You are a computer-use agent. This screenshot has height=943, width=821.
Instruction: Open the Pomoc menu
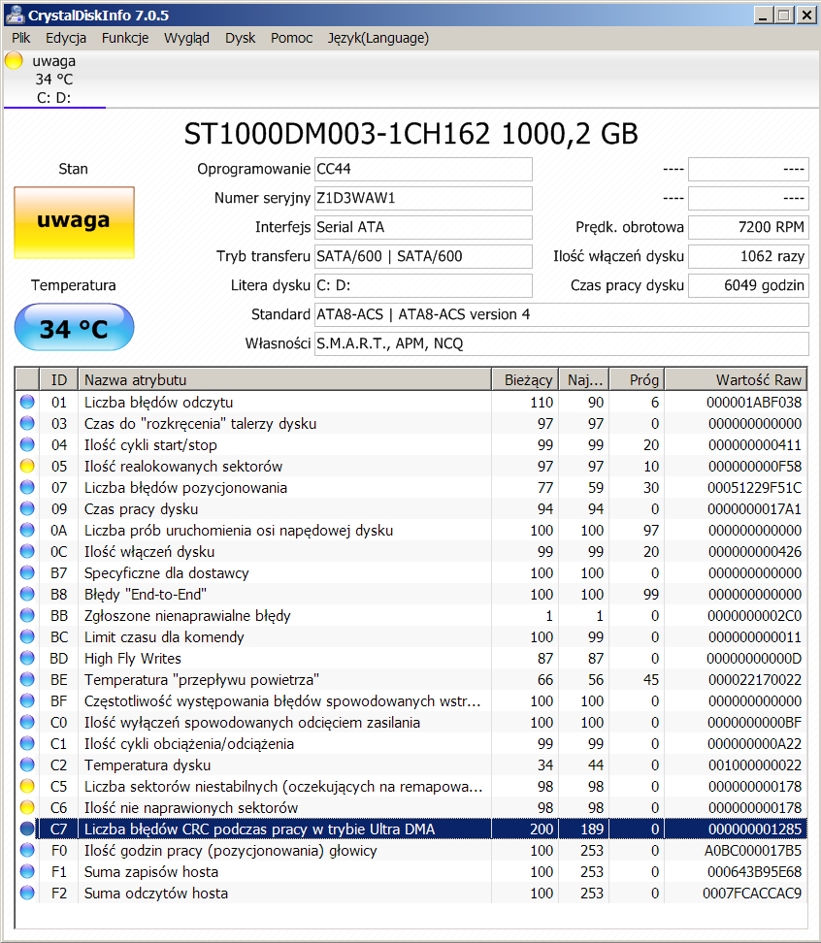291,38
